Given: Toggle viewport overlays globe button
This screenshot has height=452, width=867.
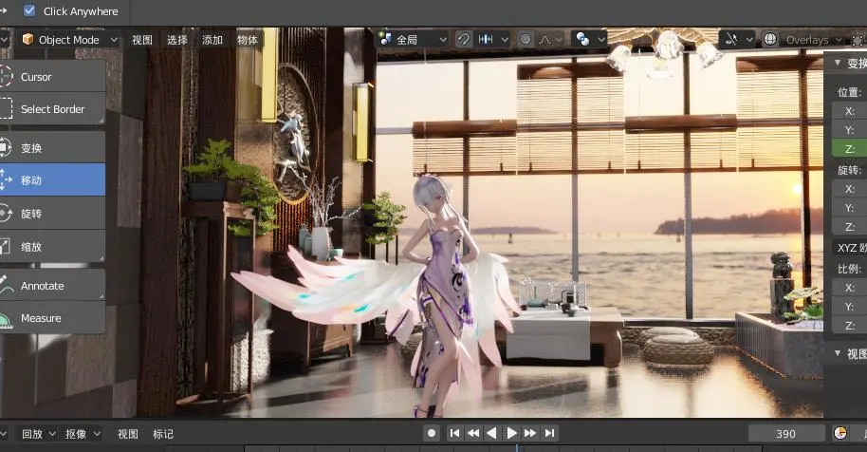Looking at the screenshot, I should point(770,39).
